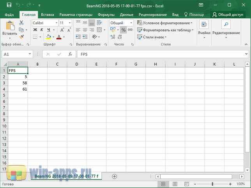
Task: Click the Format Painter brush icon
Action: (x=21, y=37)
